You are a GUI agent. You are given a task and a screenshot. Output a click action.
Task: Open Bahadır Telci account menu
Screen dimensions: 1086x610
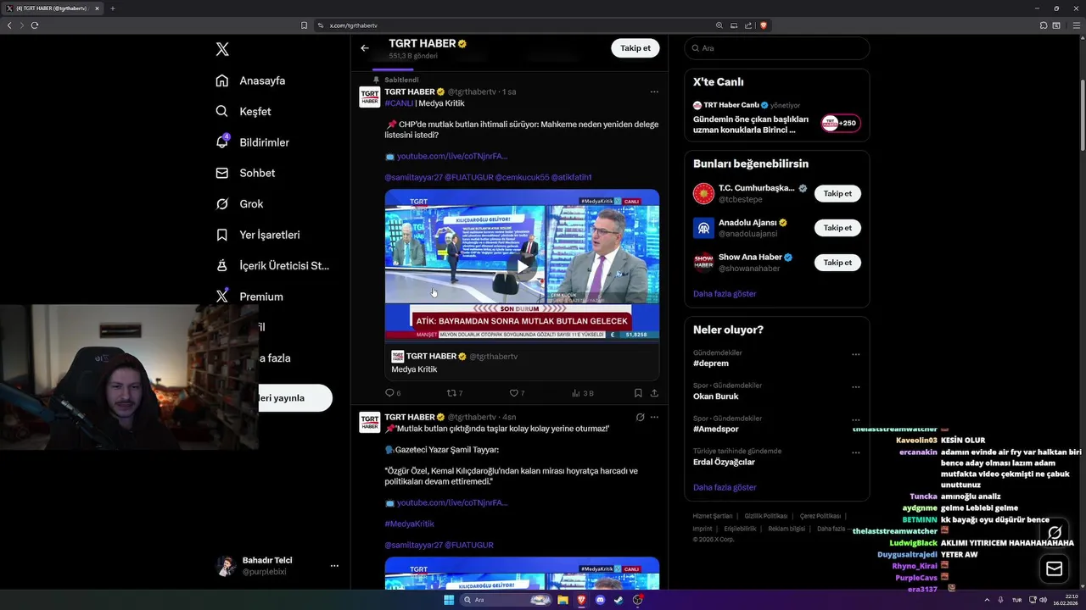point(277,566)
